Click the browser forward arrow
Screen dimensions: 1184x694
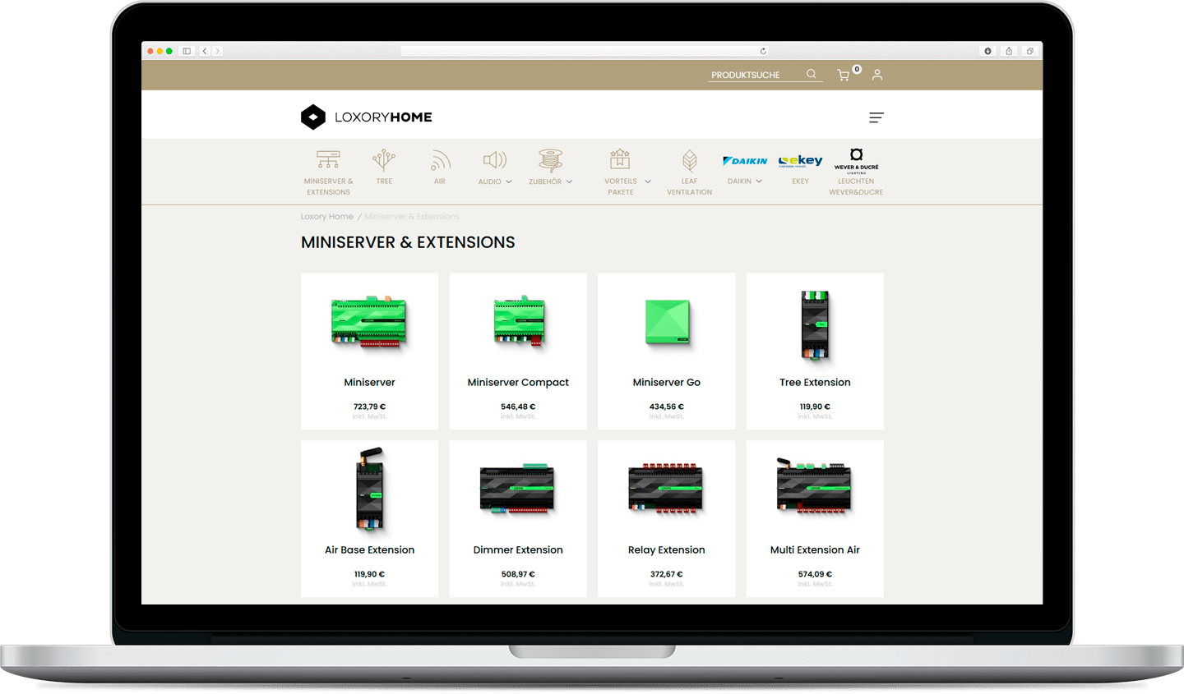coord(217,51)
